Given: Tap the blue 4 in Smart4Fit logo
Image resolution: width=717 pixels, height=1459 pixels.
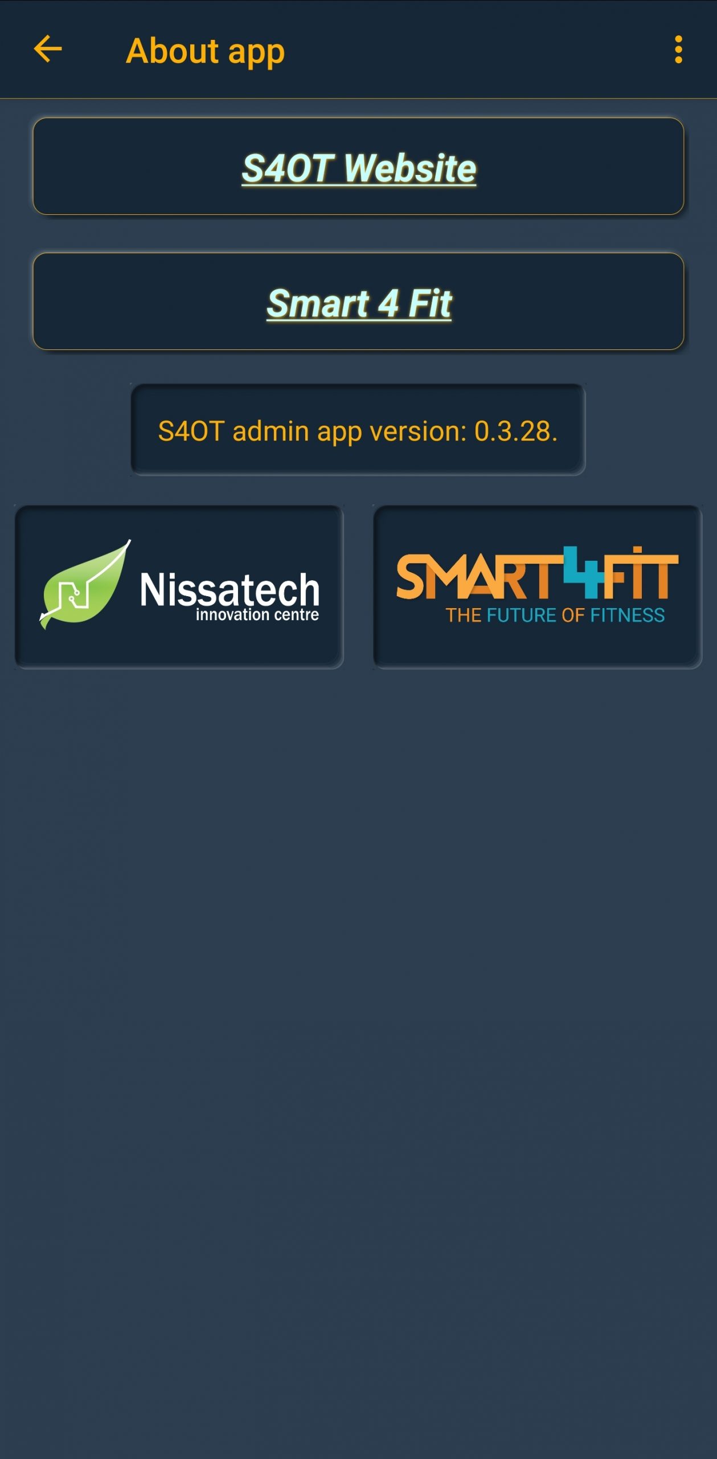Looking at the screenshot, I should (583, 572).
